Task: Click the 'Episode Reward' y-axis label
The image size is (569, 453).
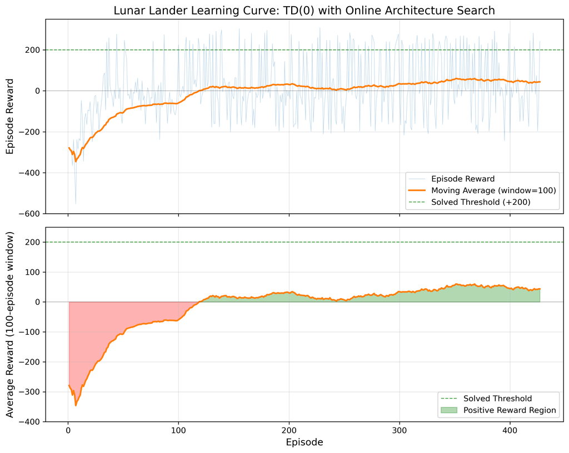Action: point(10,117)
